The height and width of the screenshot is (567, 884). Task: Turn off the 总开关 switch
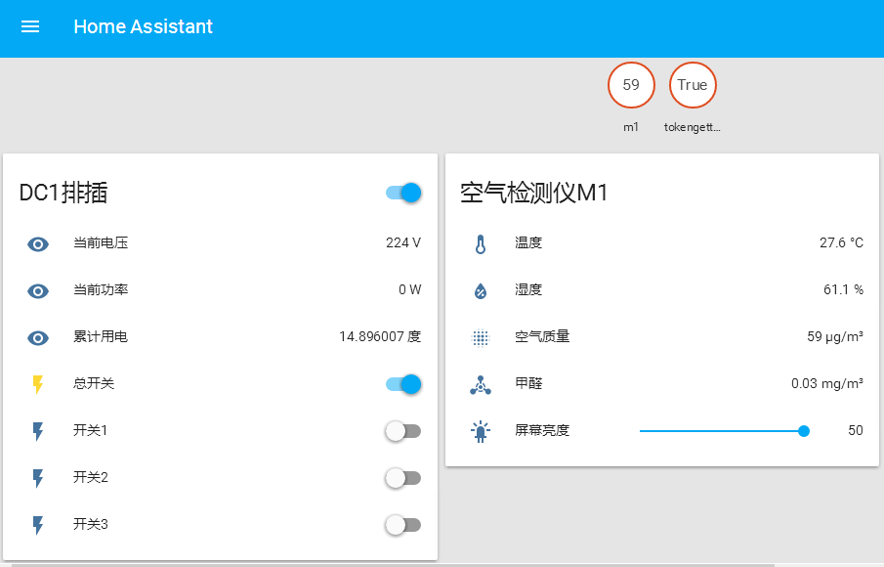point(403,384)
